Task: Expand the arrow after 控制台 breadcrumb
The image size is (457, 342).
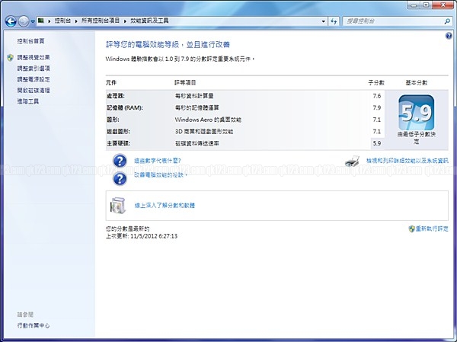Action: [76, 21]
